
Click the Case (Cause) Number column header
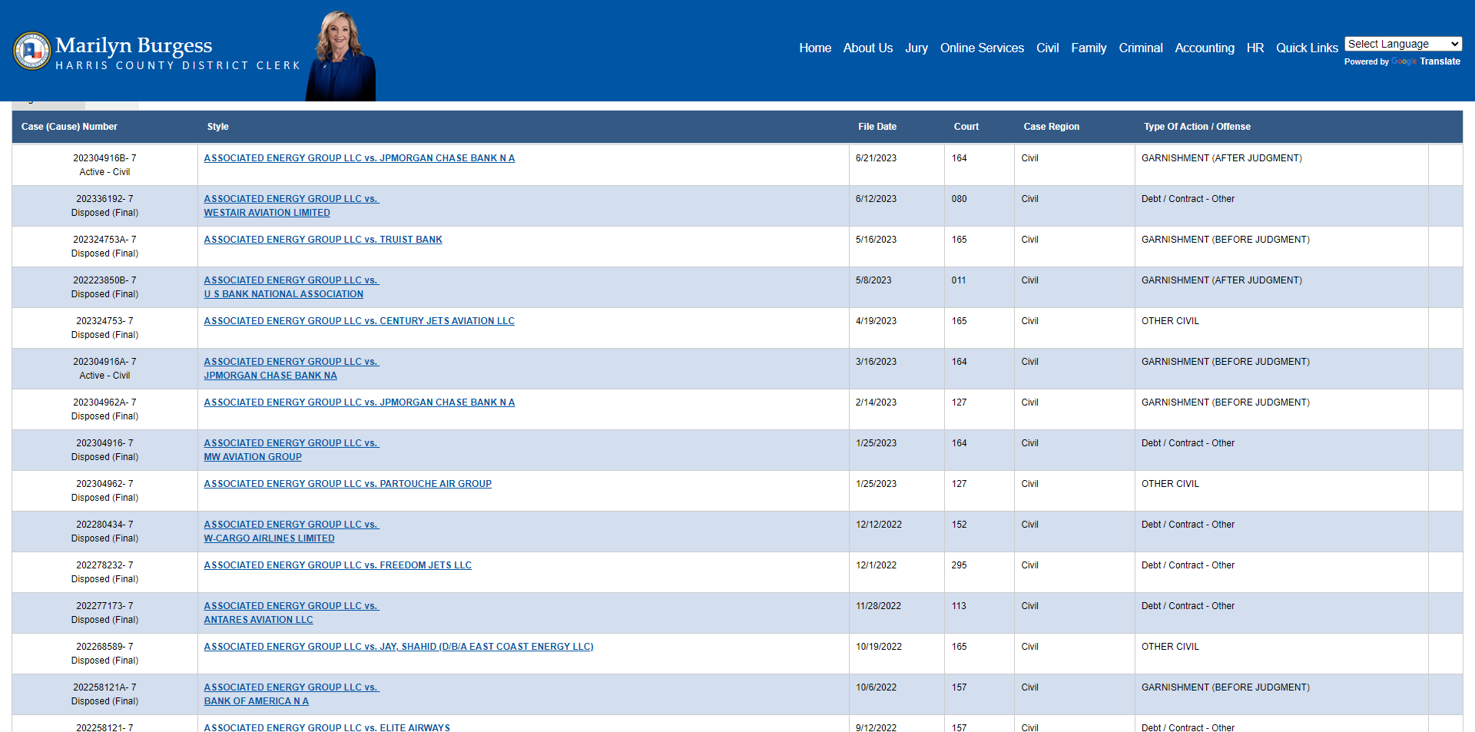point(69,127)
